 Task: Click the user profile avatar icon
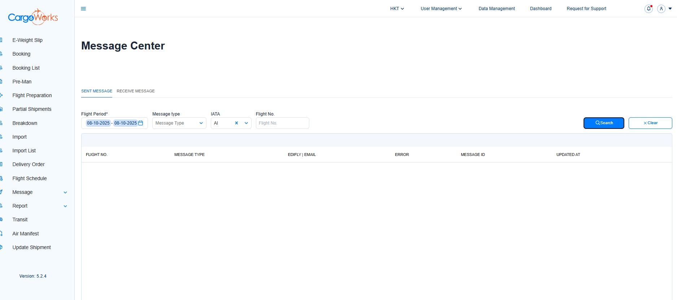pos(661,9)
